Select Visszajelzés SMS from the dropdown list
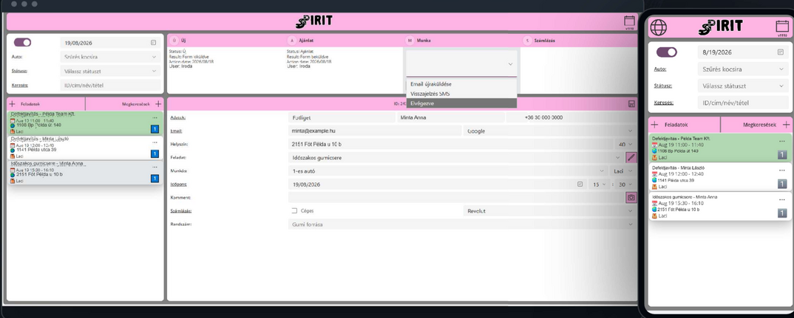 [461, 94]
